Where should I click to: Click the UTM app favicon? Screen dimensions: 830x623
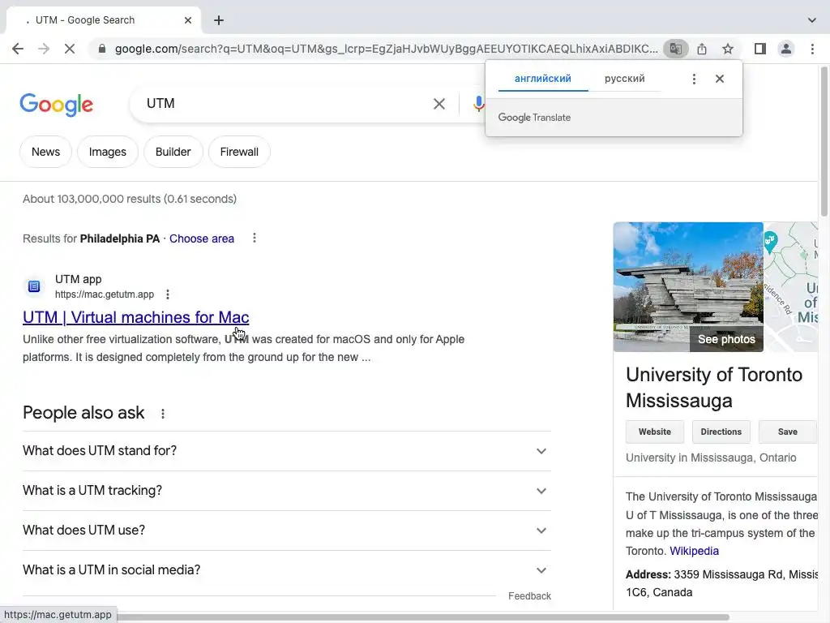pyautogui.click(x=34, y=286)
